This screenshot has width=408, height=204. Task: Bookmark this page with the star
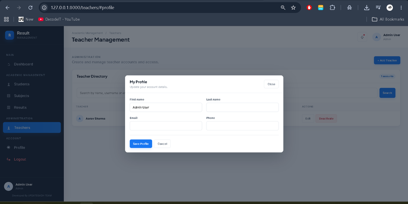[293, 8]
